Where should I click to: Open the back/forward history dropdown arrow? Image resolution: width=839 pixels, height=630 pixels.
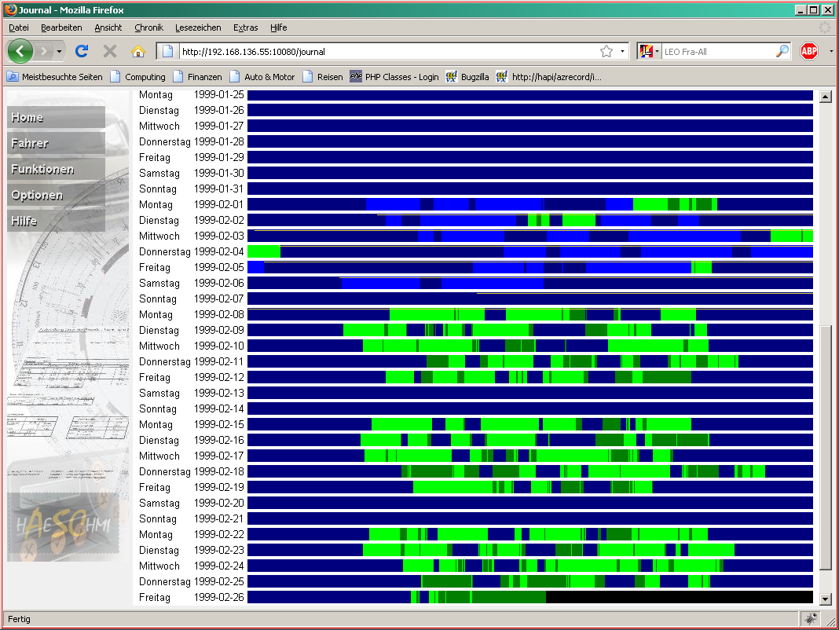60,52
